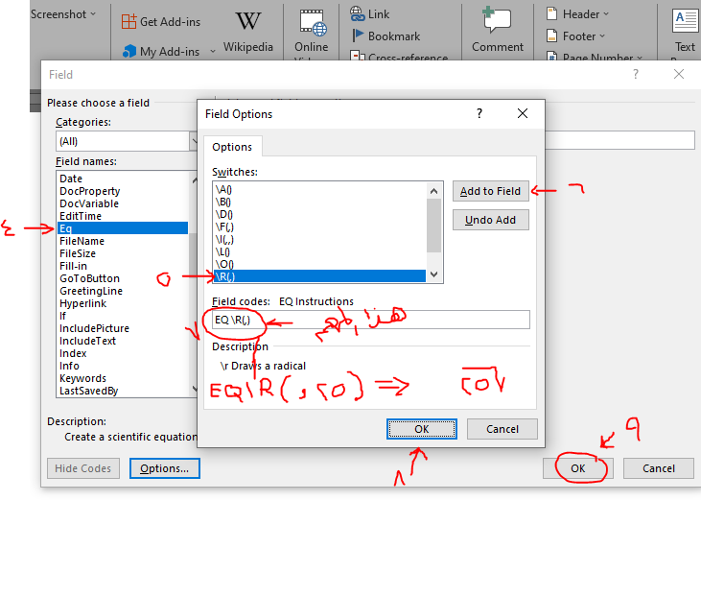Select the \D() switch
The width and height of the screenshot is (701, 596).
319,214
